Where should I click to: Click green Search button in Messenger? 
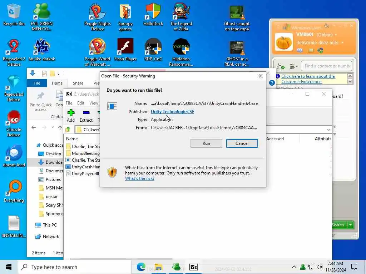[339, 225]
